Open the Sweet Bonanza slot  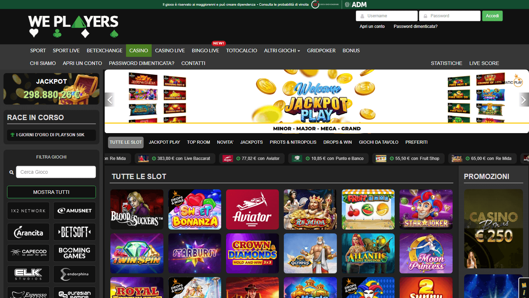pyautogui.click(x=195, y=209)
